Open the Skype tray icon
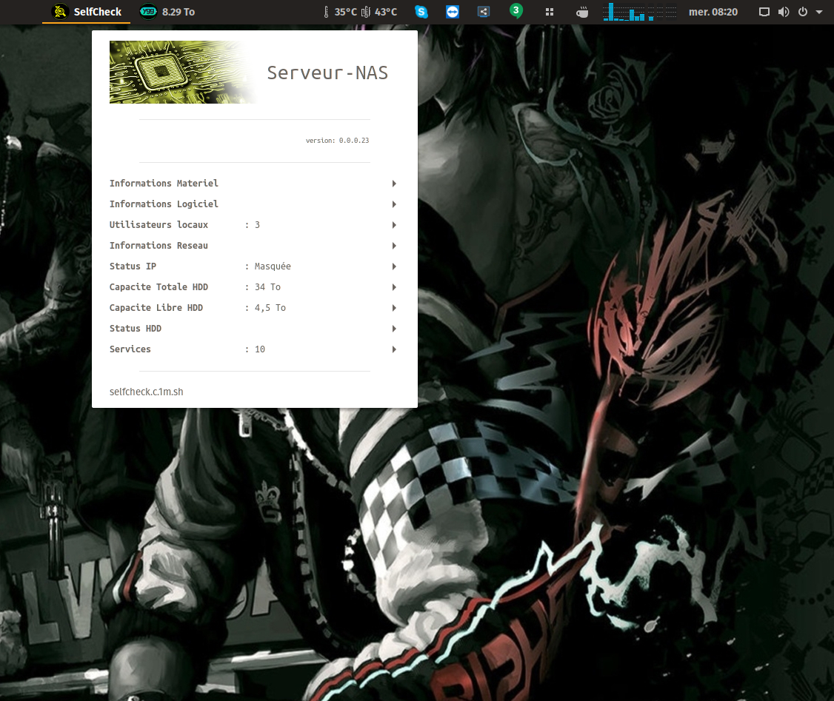Viewport: 834px width, 701px height. pyautogui.click(x=421, y=12)
